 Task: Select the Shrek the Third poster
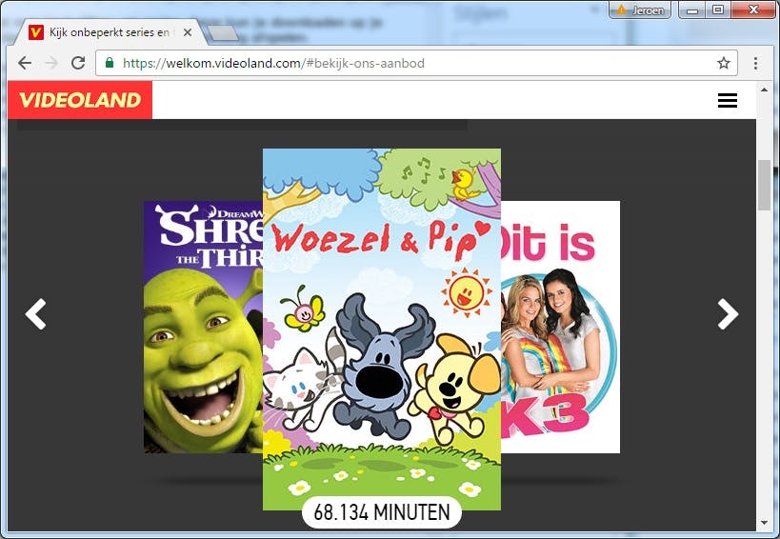tap(203, 328)
